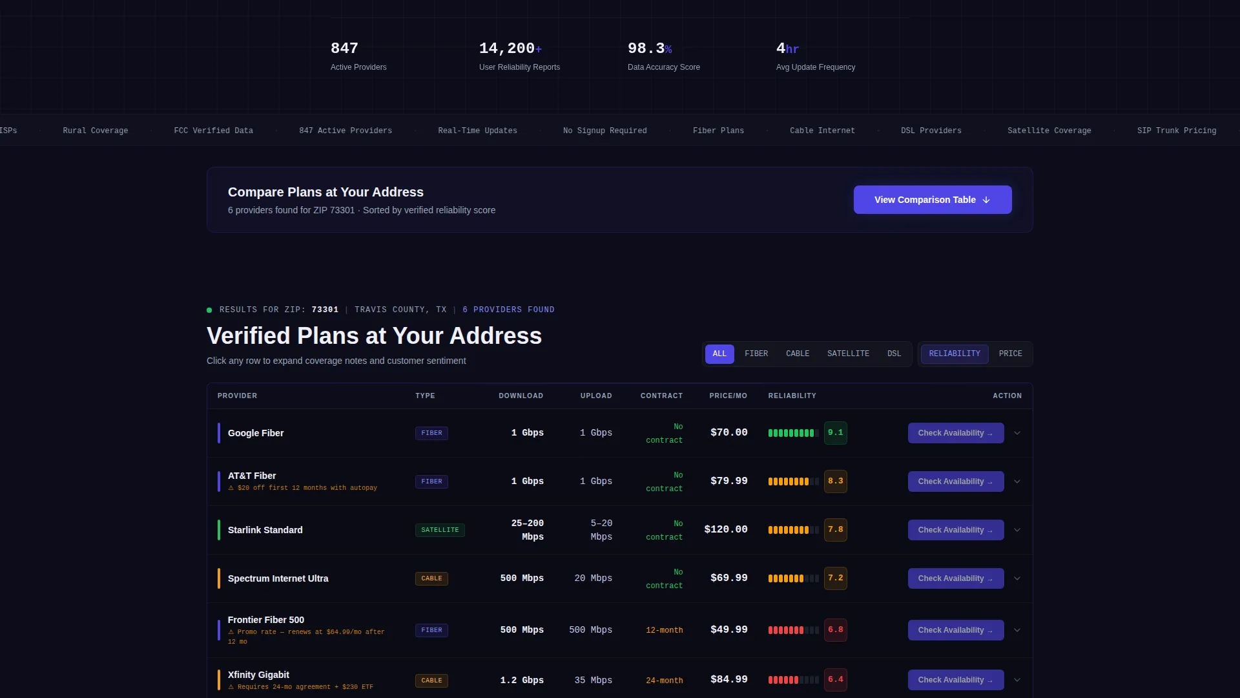The width and height of the screenshot is (1240, 698).
Task: Check Availability for Xfinity Gigabit
Action: pyautogui.click(x=956, y=680)
